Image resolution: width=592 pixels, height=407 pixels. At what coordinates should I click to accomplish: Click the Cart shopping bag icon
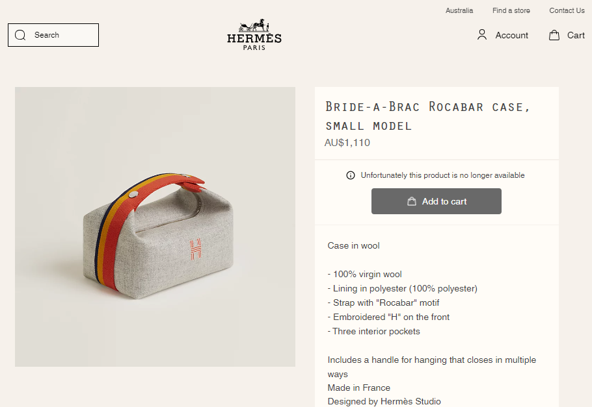(x=554, y=35)
